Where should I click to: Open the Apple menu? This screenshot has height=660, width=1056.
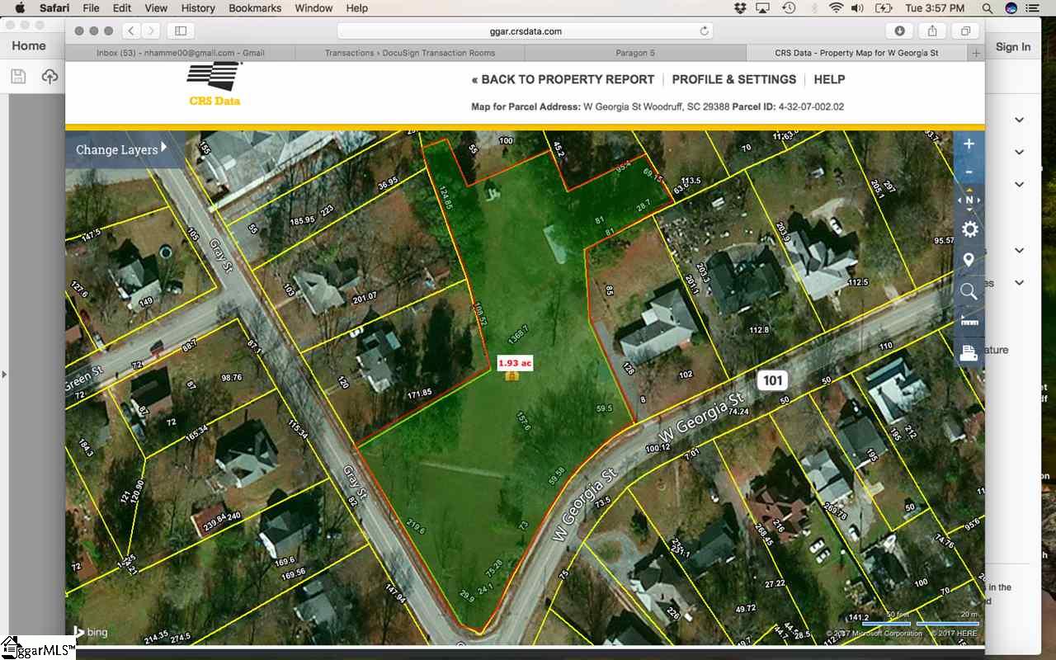(20, 8)
